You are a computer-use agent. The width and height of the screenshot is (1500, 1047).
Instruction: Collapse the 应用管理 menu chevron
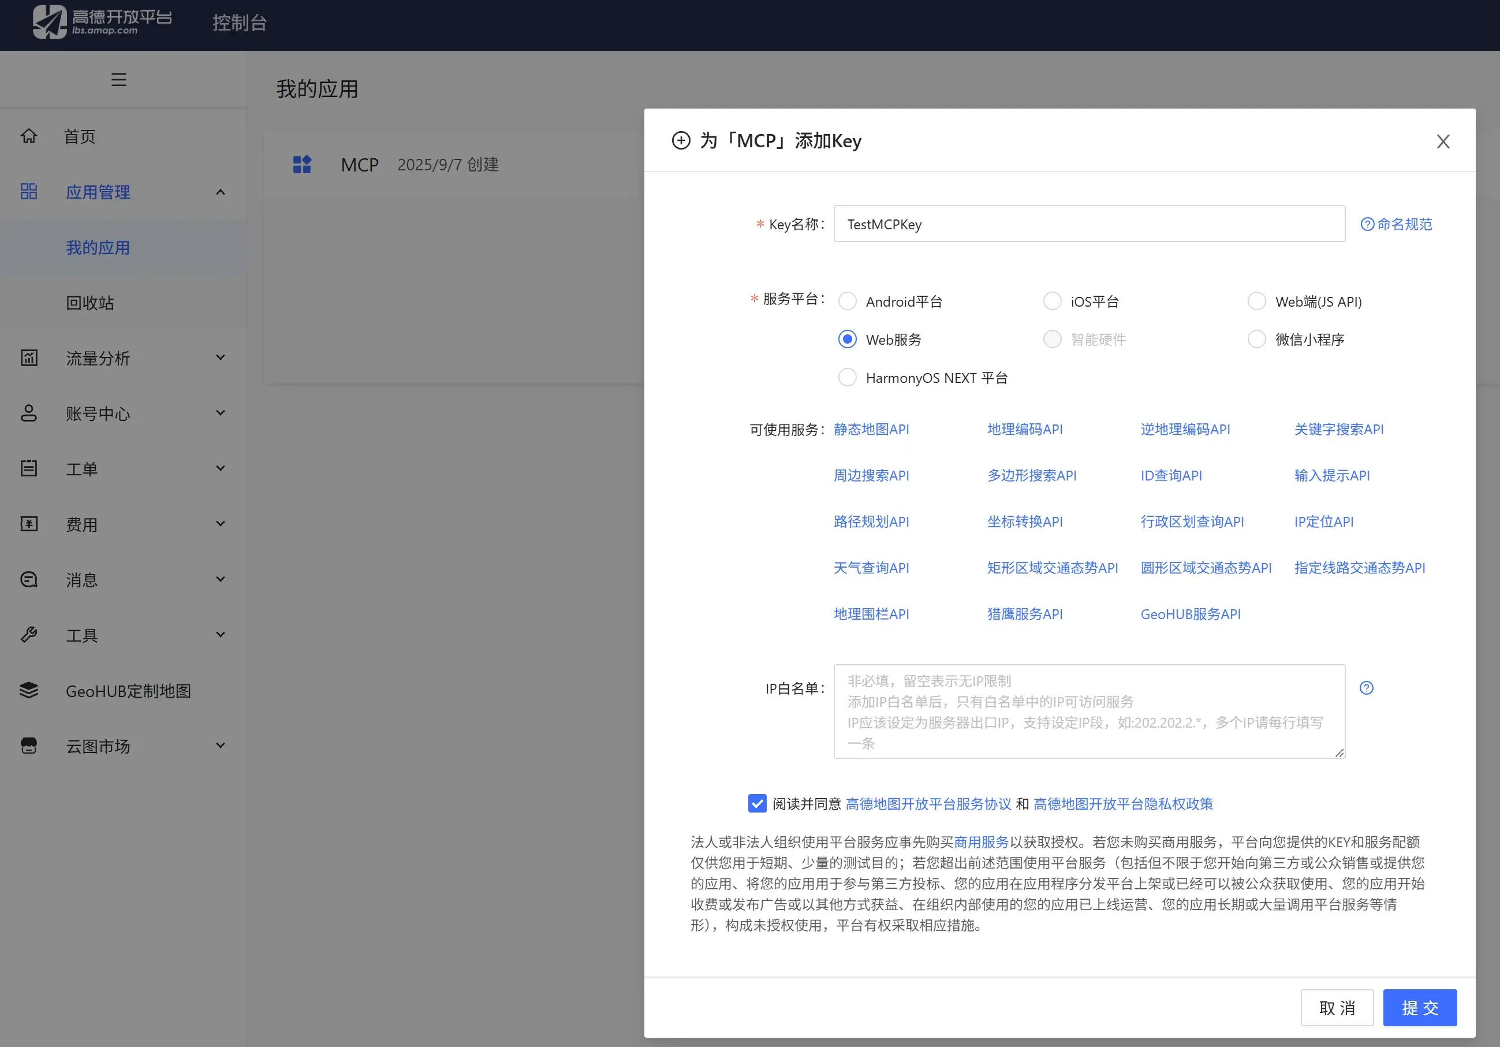coord(221,192)
